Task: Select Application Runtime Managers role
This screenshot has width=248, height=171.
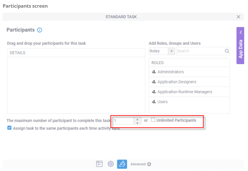Action: pyautogui.click(x=184, y=92)
